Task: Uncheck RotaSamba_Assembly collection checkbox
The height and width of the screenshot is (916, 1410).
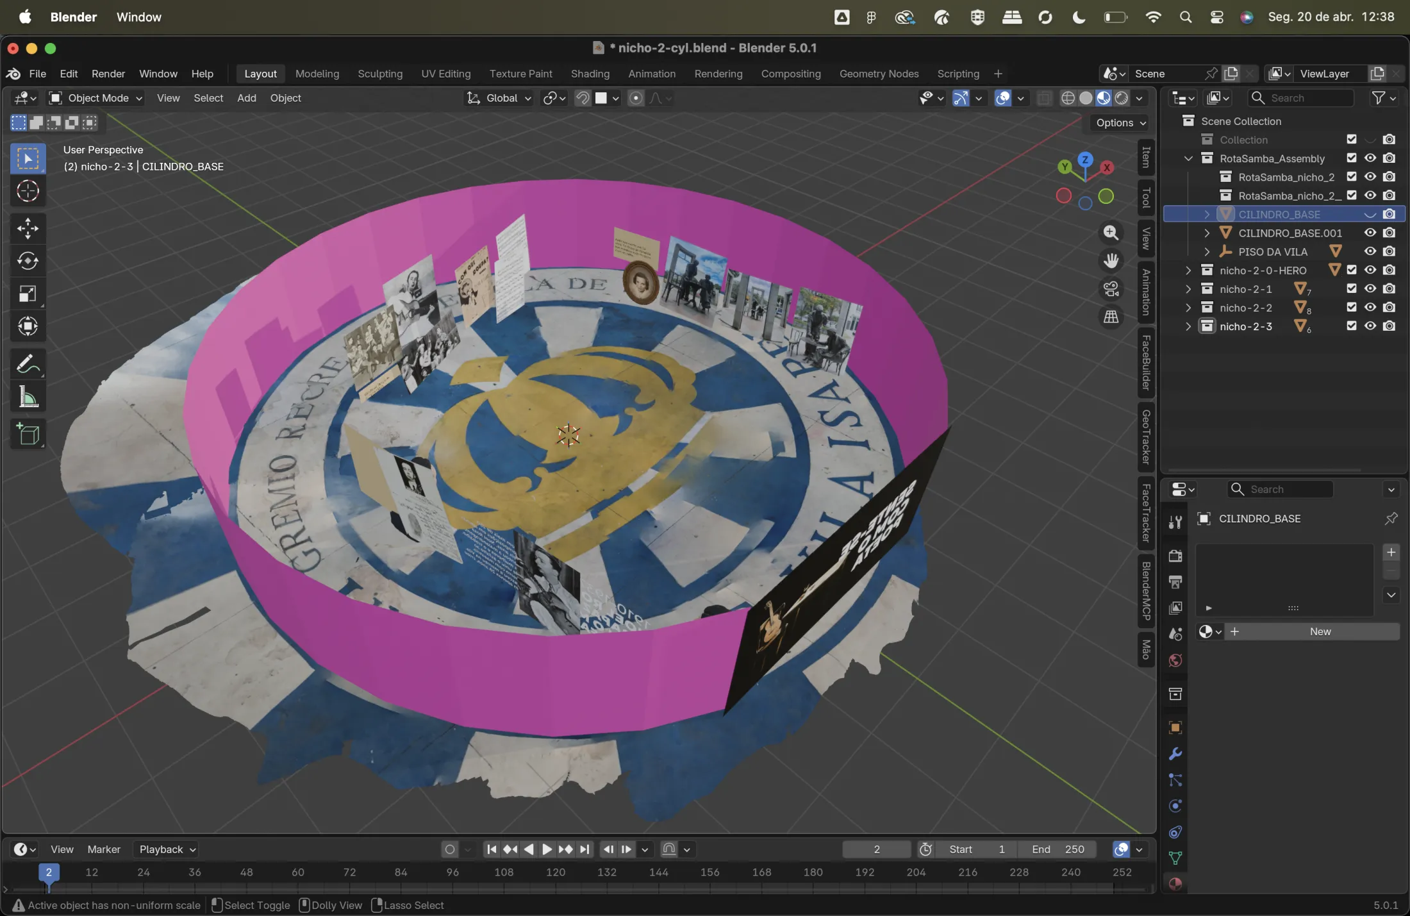Action: pos(1352,158)
